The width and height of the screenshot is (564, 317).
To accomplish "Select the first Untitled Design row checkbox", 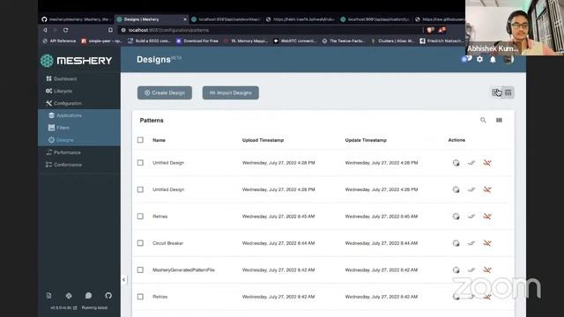I will 140,163.
